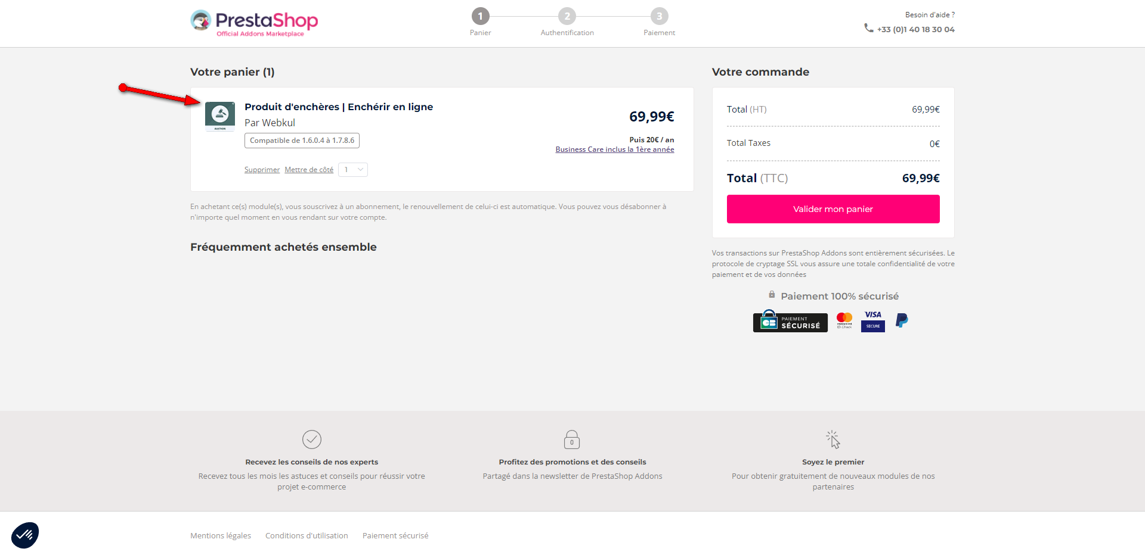Open the Mentions légales footer link
The height and width of the screenshot is (558, 1145).
(x=221, y=536)
